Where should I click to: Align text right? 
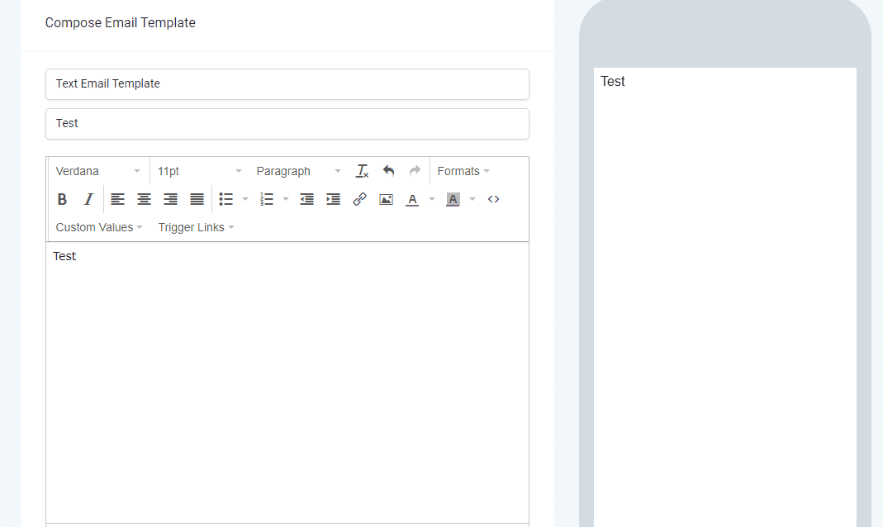tap(171, 199)
